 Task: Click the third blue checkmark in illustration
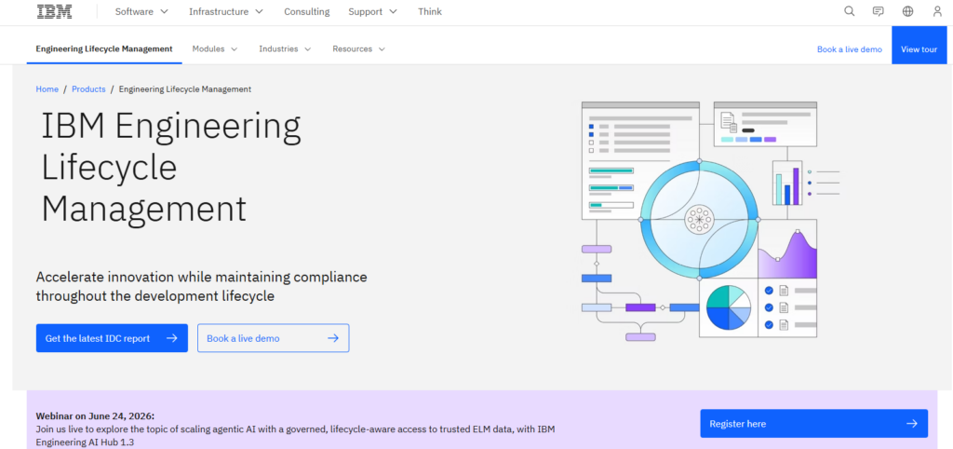[769, 325]
